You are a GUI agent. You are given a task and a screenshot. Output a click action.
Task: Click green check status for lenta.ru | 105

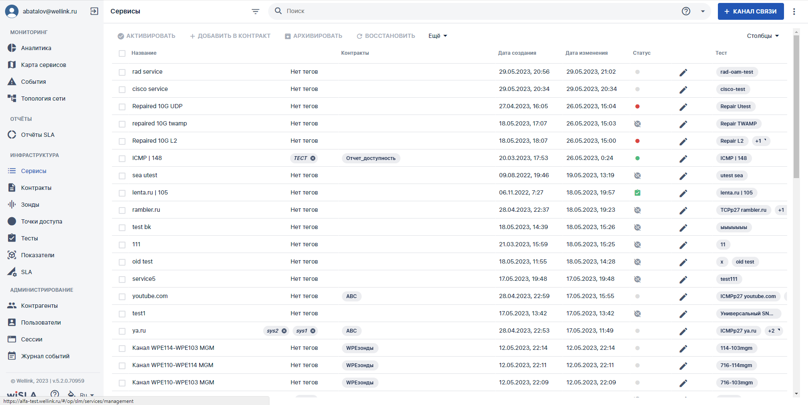[637, 193]
